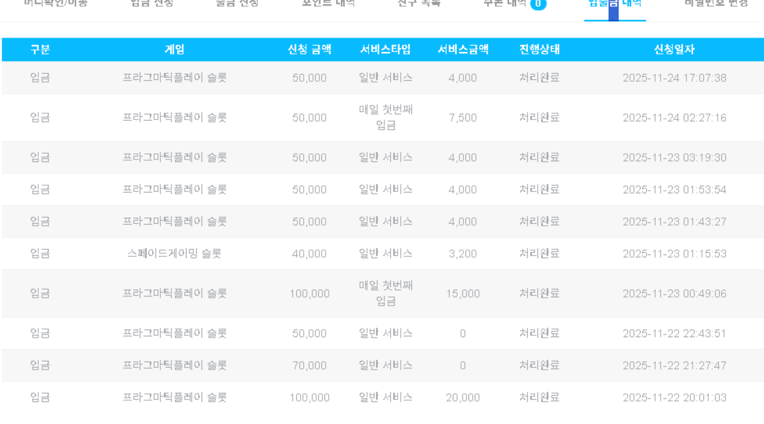Select the row dated 2025-11-22 21:27:47

click(674, 366)
